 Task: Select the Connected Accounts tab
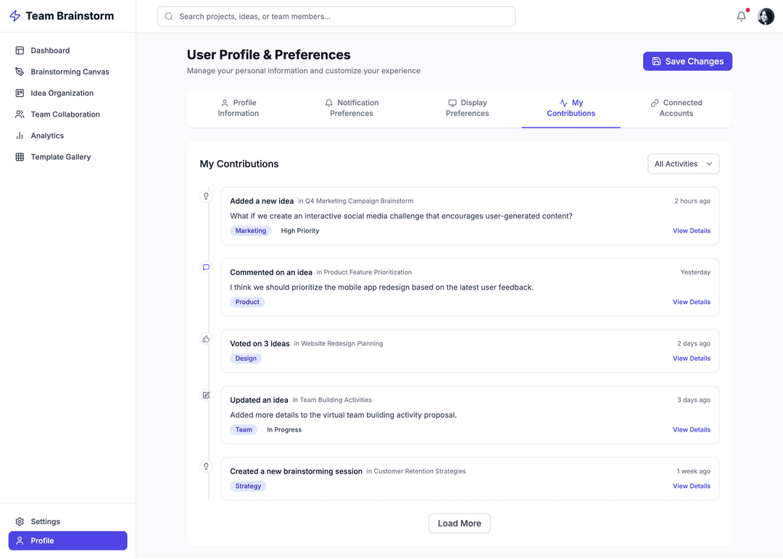pyautogui.click(x=676, y=108)
